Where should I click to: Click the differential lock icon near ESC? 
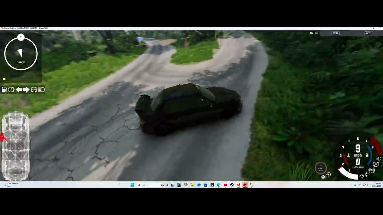(329, 174)
